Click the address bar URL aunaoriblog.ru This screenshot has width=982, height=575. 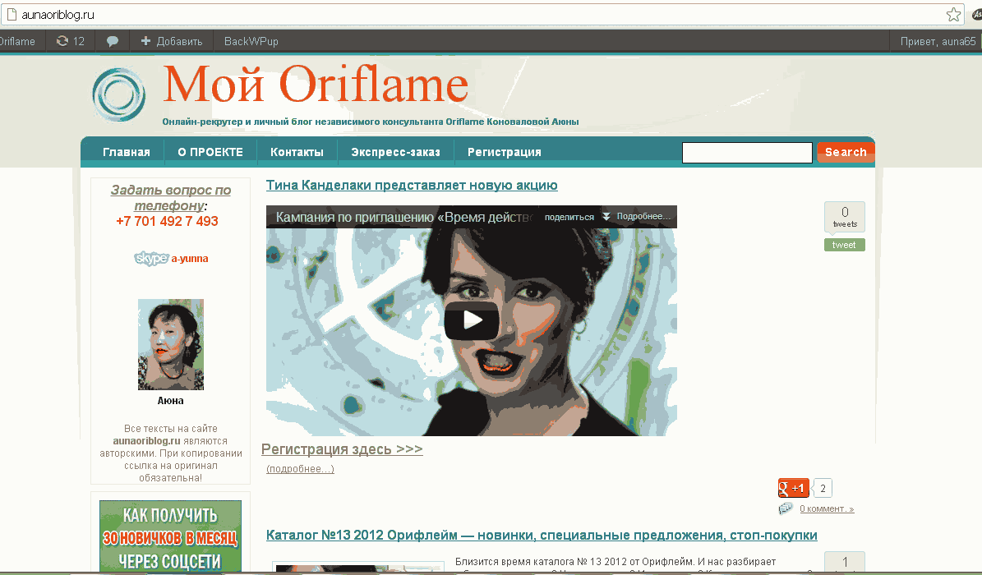coord(58,15)
